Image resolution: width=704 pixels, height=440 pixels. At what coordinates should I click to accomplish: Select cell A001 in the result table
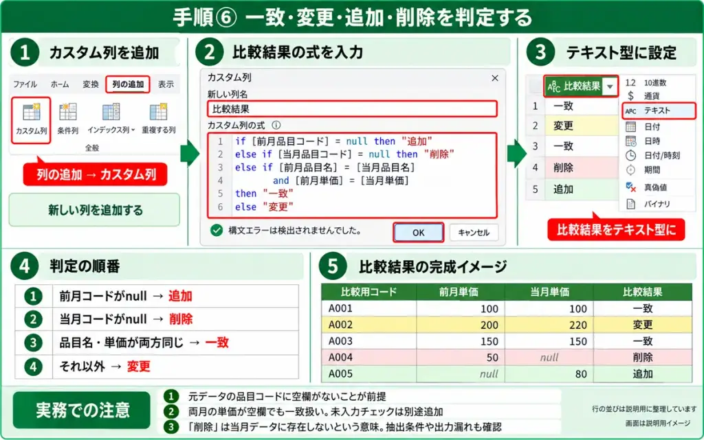[x=368, y=309]
